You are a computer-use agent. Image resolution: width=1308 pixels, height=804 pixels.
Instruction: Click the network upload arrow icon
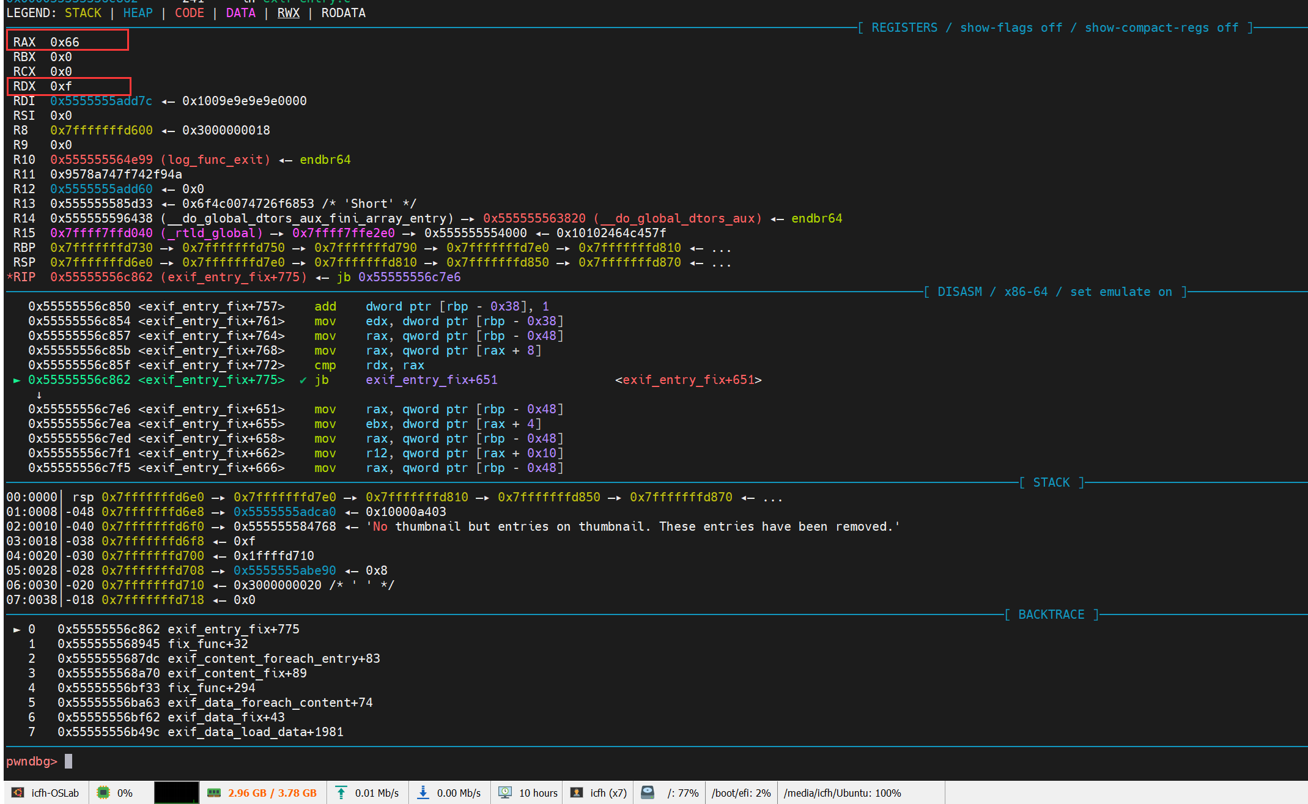coord(341,792)
